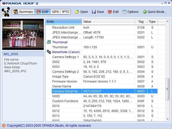Click the tag cell 0128
172x129 pixels.
coord(141,27)
